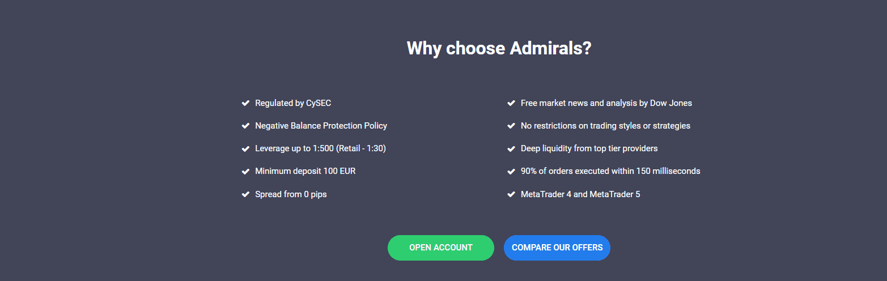Viewport: 887px width, 281px height.
Task: Click the checkmark next to Regulated by CySEC
Action: pyautogui.click(x=245, y=103)
